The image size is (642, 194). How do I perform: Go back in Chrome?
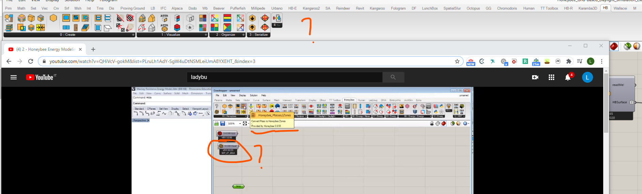point(9,61)
